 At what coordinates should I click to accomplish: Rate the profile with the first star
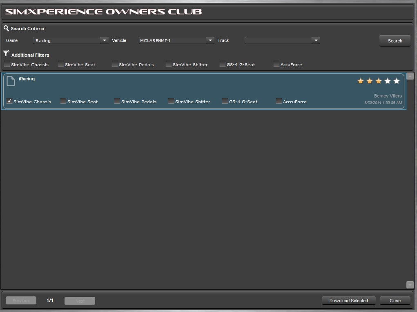(361, 81)
